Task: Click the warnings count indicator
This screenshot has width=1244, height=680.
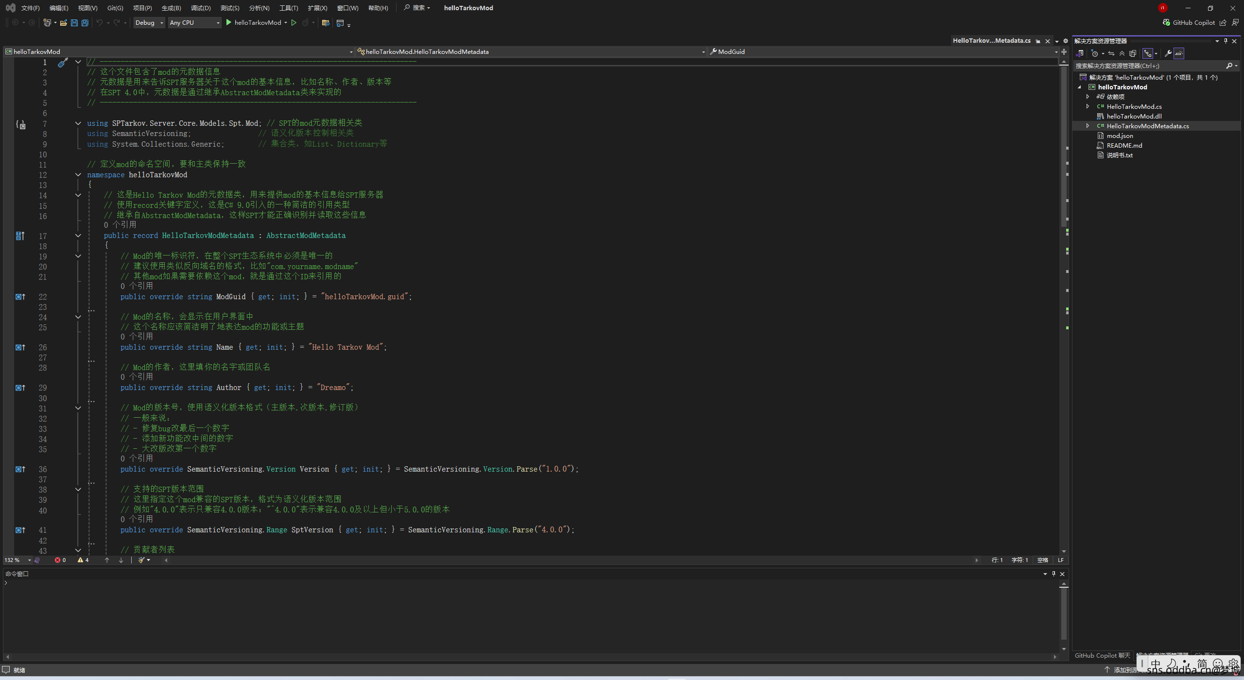Action: pyautogui.click(x=83, y=560)
